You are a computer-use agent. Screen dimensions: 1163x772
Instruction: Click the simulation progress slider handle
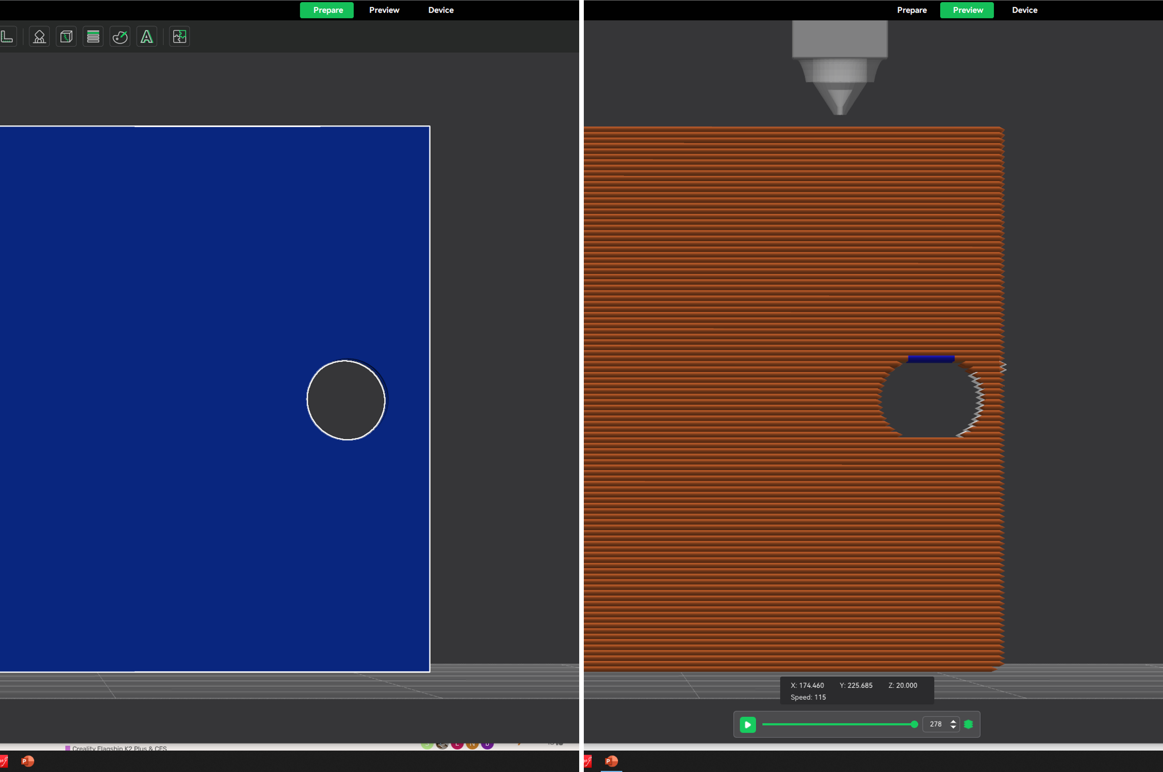[x=914, y=724]
